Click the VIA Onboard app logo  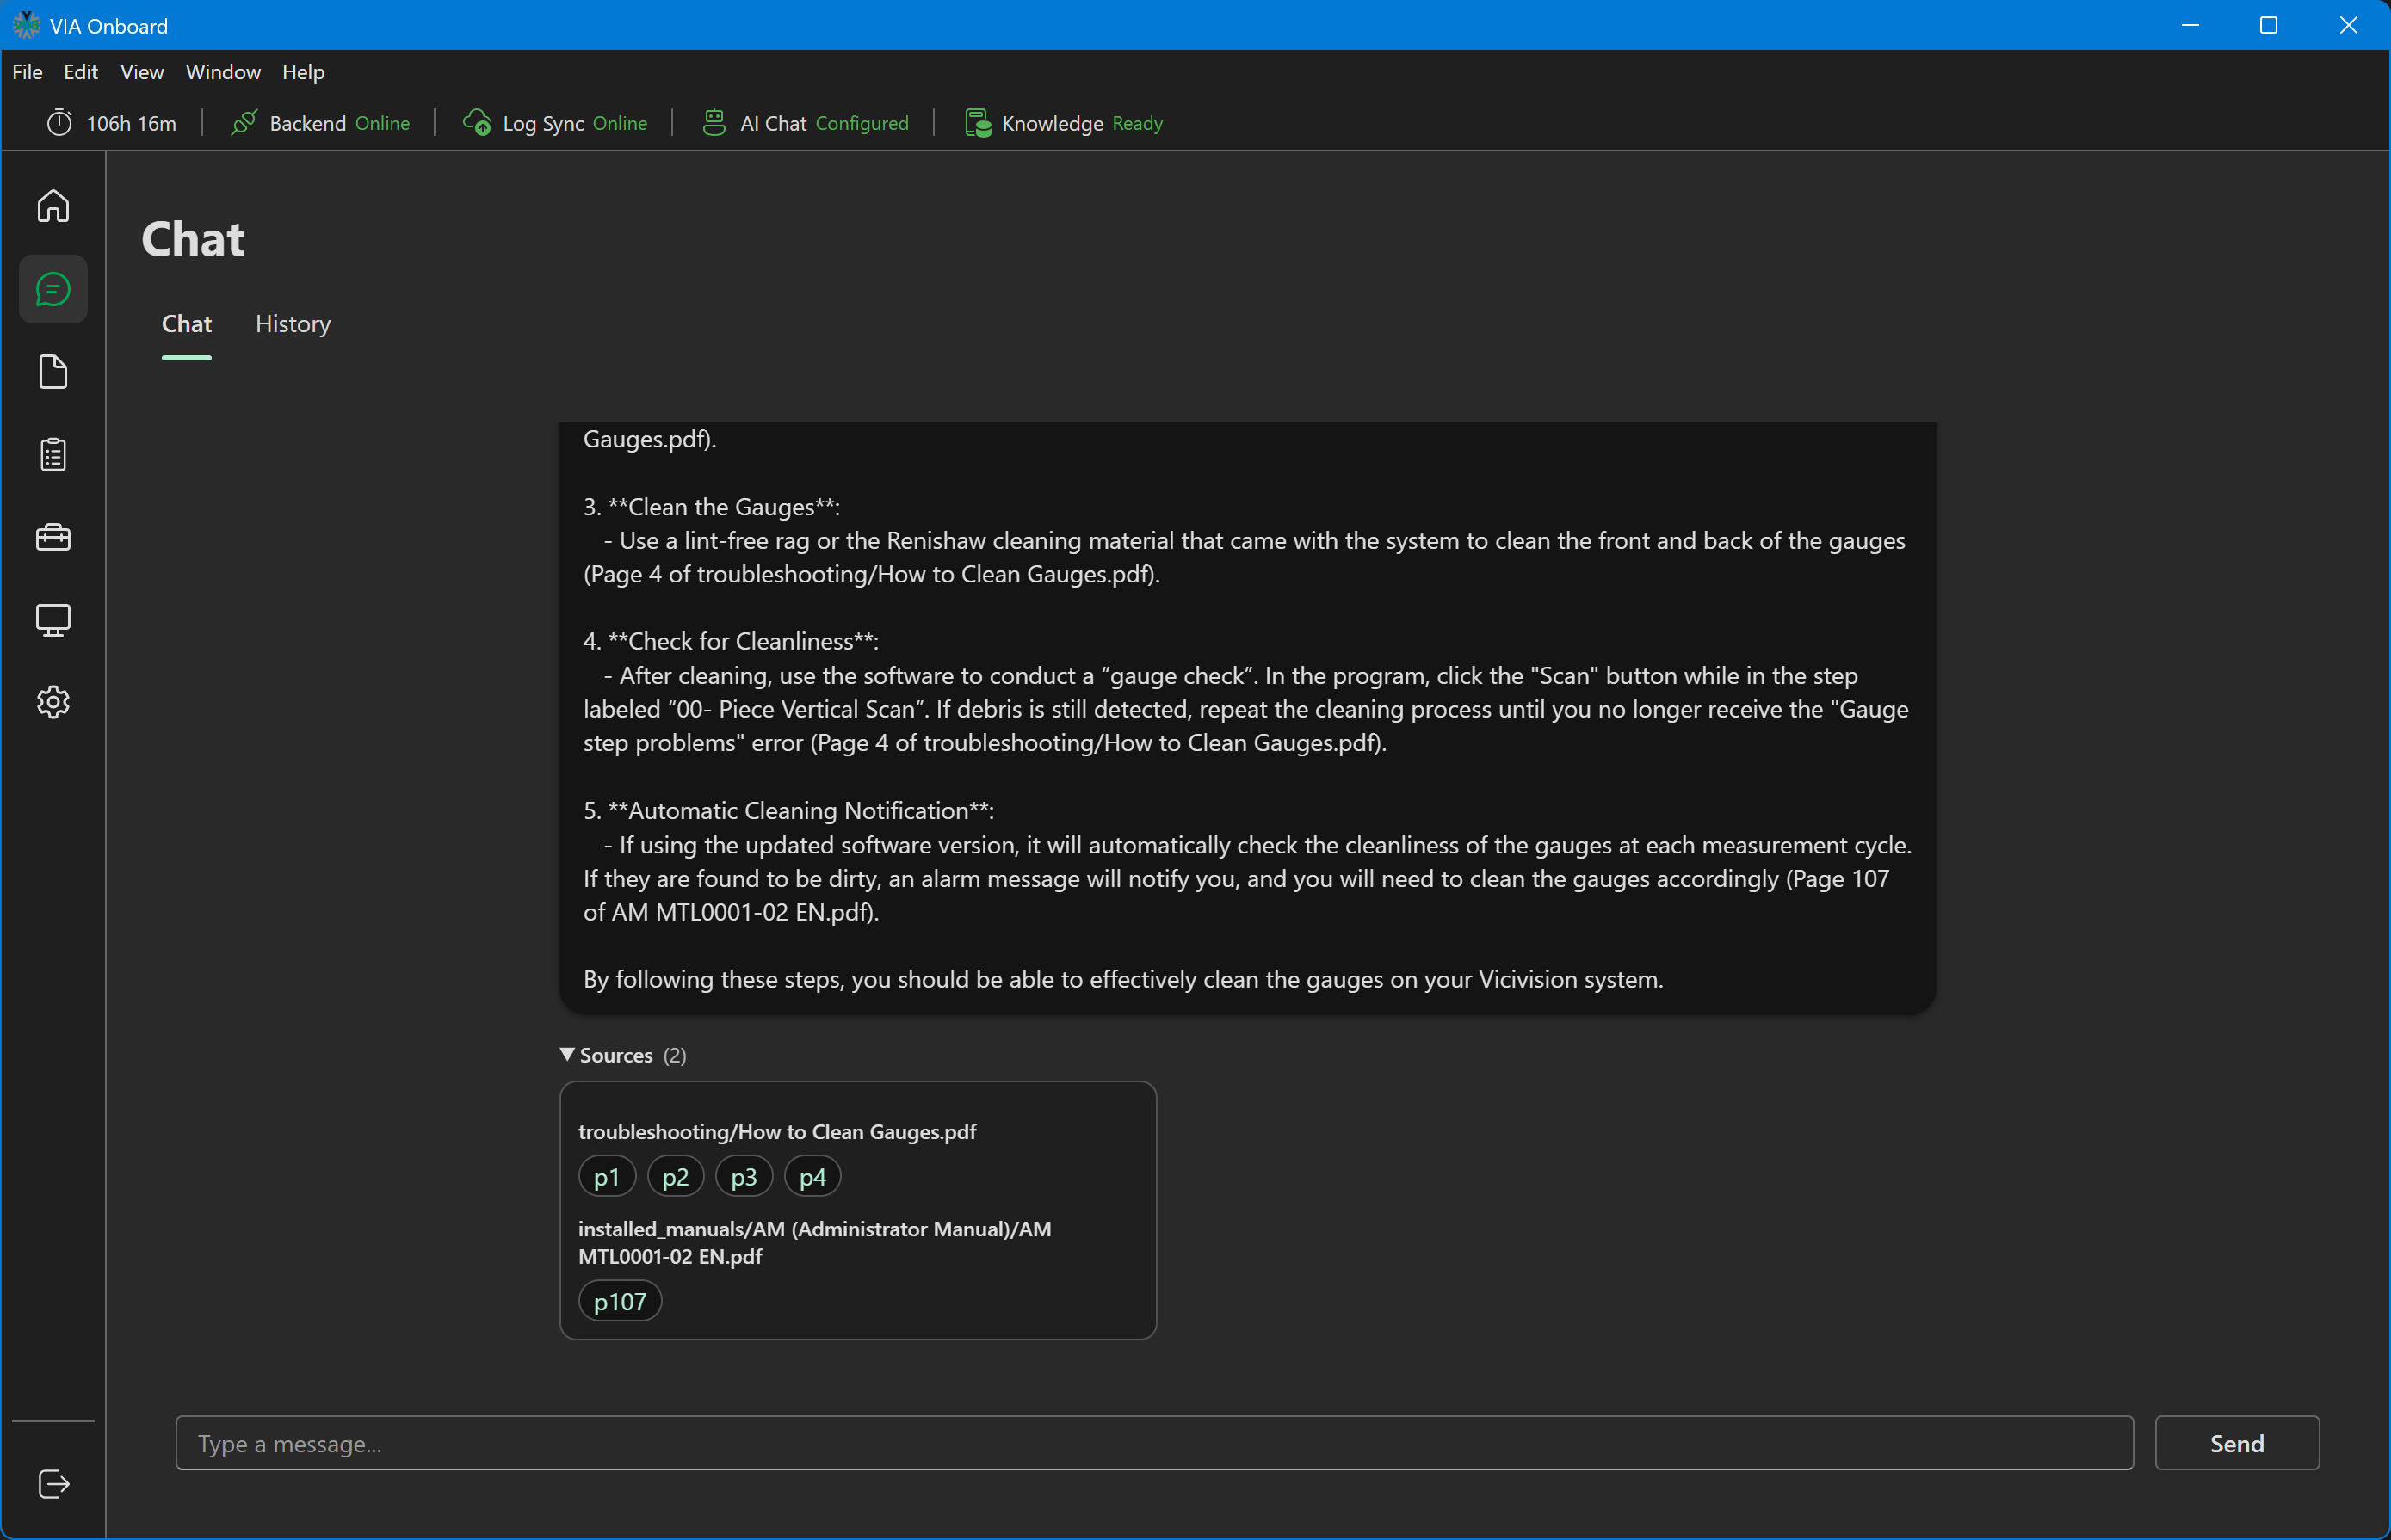26,25
